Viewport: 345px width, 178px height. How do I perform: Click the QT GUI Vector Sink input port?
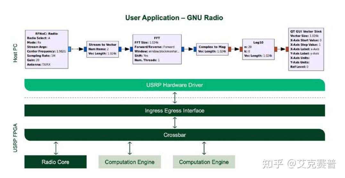(x=287, y=49)
